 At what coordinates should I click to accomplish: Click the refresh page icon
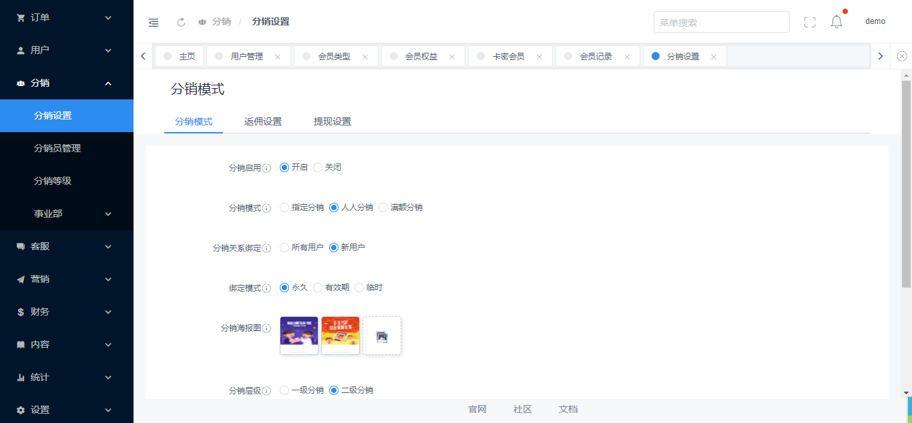click(181, 22)
